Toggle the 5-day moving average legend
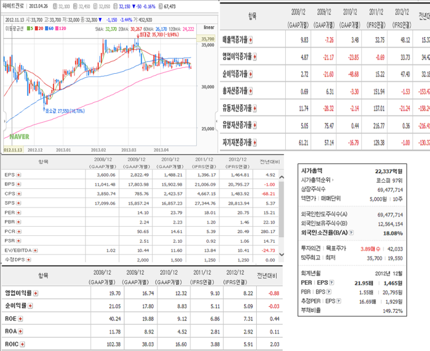Image resolution: width=430 pixels, height=351 pixels. pyautogui.click(x=30, y=28)
